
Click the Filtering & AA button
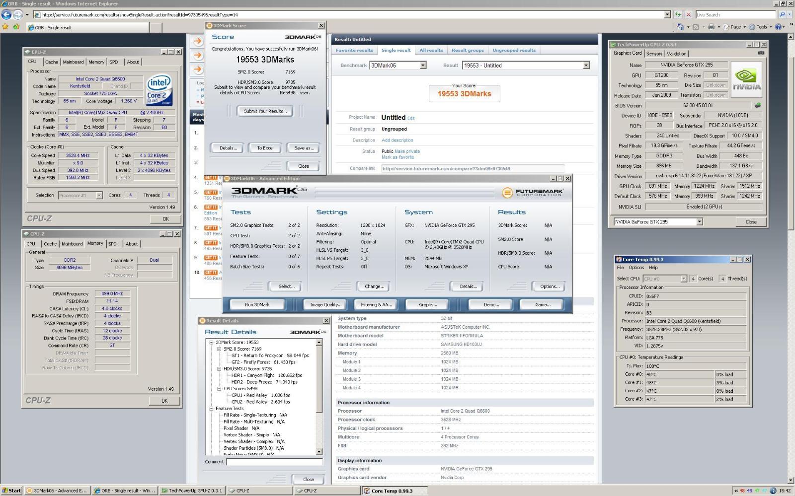point(376,304)
